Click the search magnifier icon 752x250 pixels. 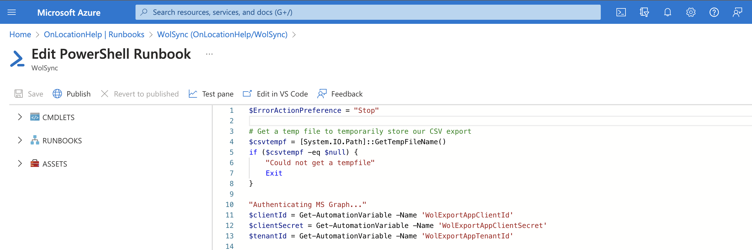coord(144,12)
